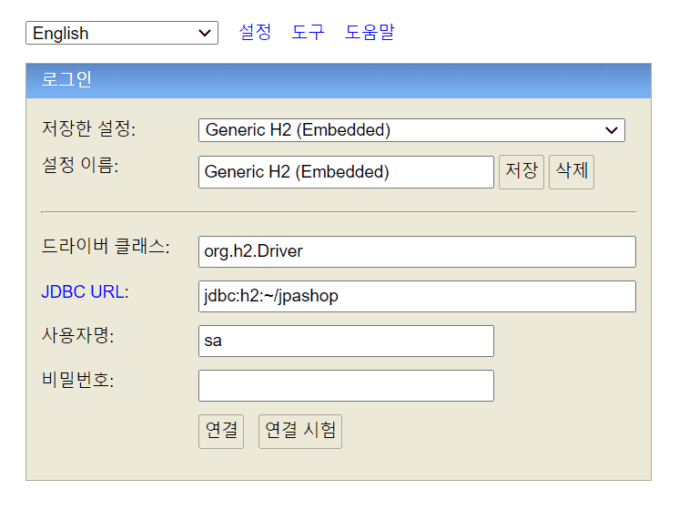The height and width of the screenshot is (520, 699).
Task: Open the 설정 preferences link
Action: (x=255, y=33)
